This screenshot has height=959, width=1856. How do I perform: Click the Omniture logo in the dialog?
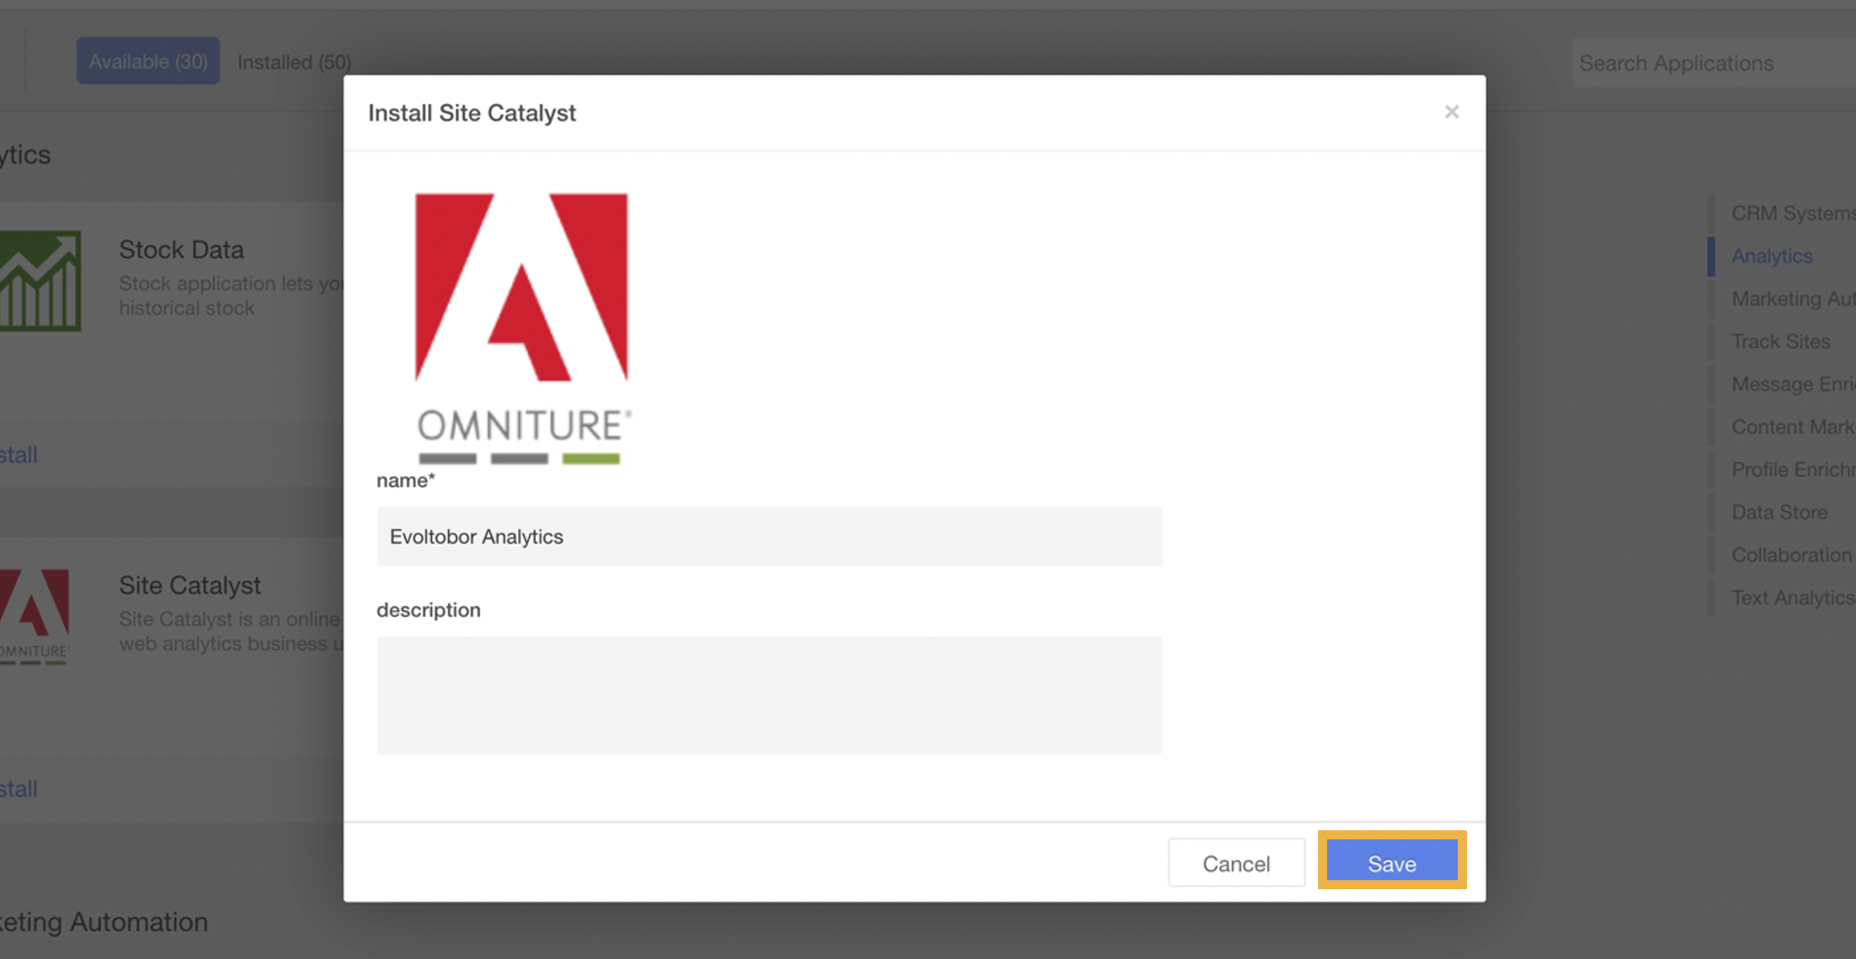523,328
